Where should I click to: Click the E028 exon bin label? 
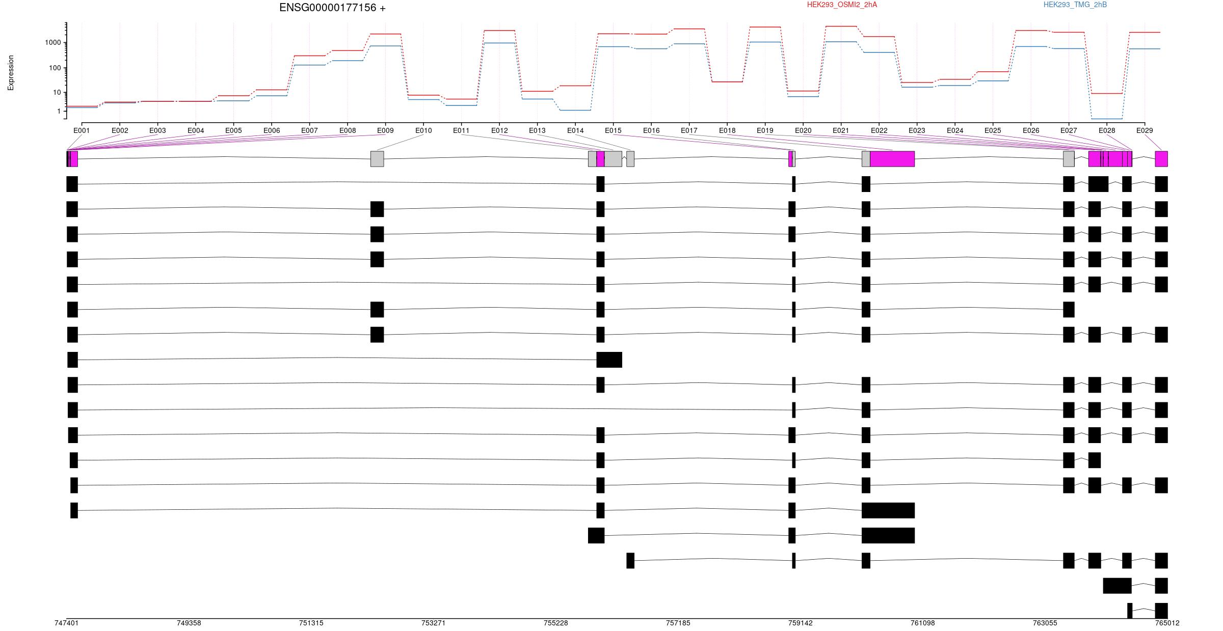1107,130
